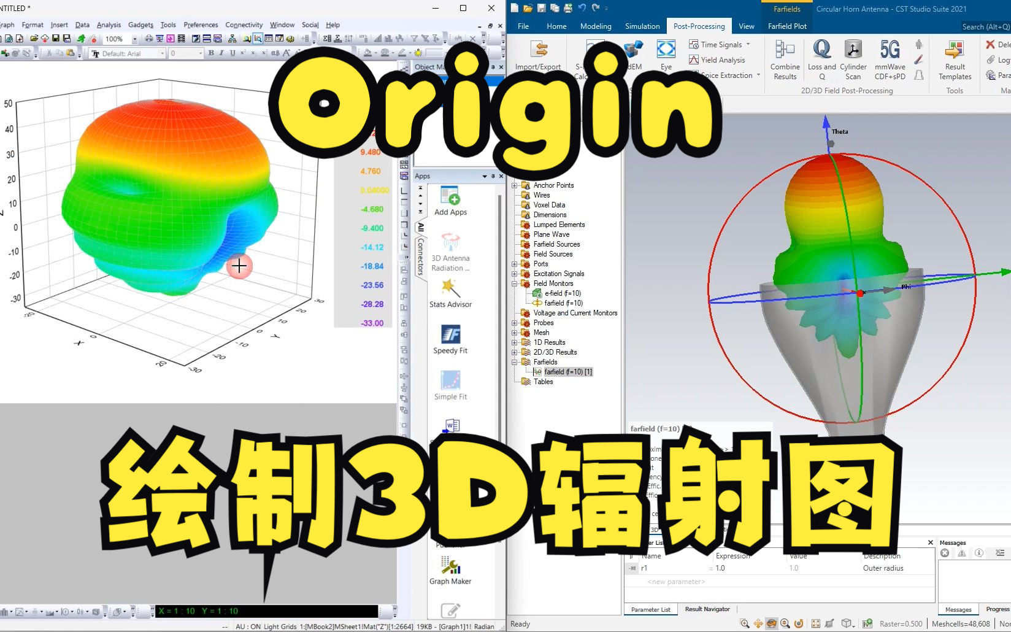Image resolution: width=1011 pixels, height=632 pixels.
Task: Click the Undo arrow in CST title bar
Action: 582,8
